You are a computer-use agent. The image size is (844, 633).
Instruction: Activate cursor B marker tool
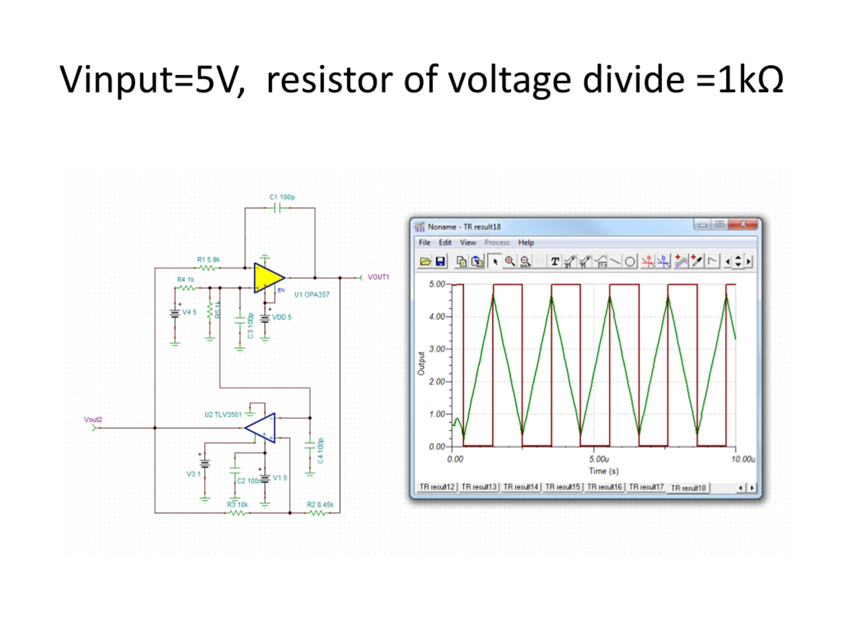coord(664,262)
